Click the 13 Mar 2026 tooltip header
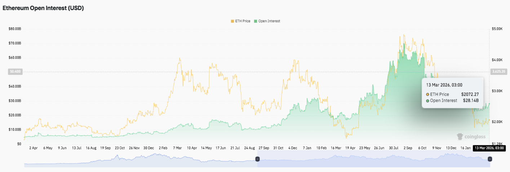Image resolution: width=510 pixels, height=172 pixels. click(444, 85)
